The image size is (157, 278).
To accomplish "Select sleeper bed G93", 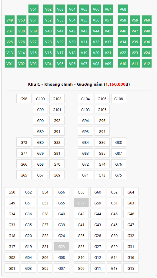I will pyautogui.click(x=85, y=131).
